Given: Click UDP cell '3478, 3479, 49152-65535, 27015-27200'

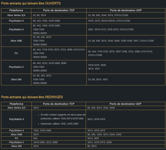Looking at the screenshot, I should click(109, 21).
